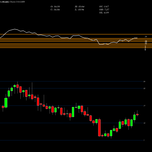Click the 24 price axis label
This screenshot has height=152, width=152.
tap(144, 81)
